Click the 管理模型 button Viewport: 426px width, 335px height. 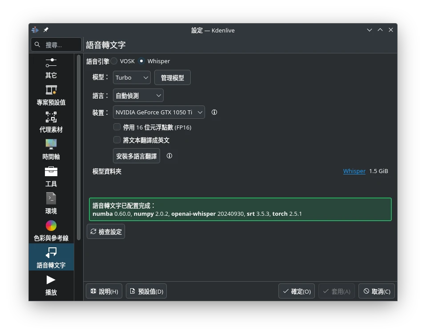pyautogui.click(x=172, y=77)
